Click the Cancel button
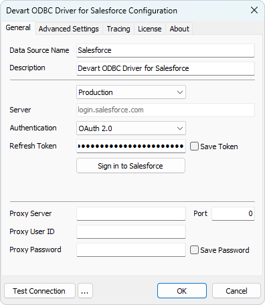 coord(236,291)
